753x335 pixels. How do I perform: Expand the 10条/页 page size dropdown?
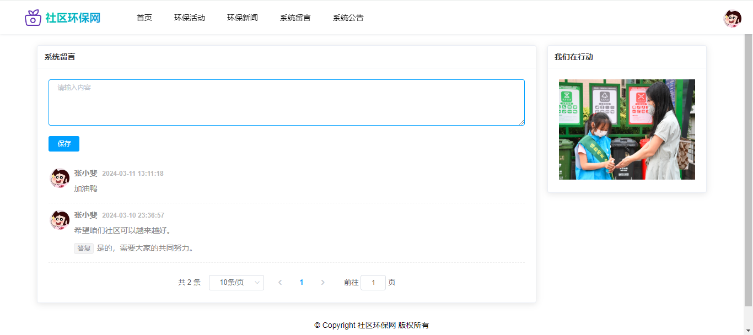point(236,283)
